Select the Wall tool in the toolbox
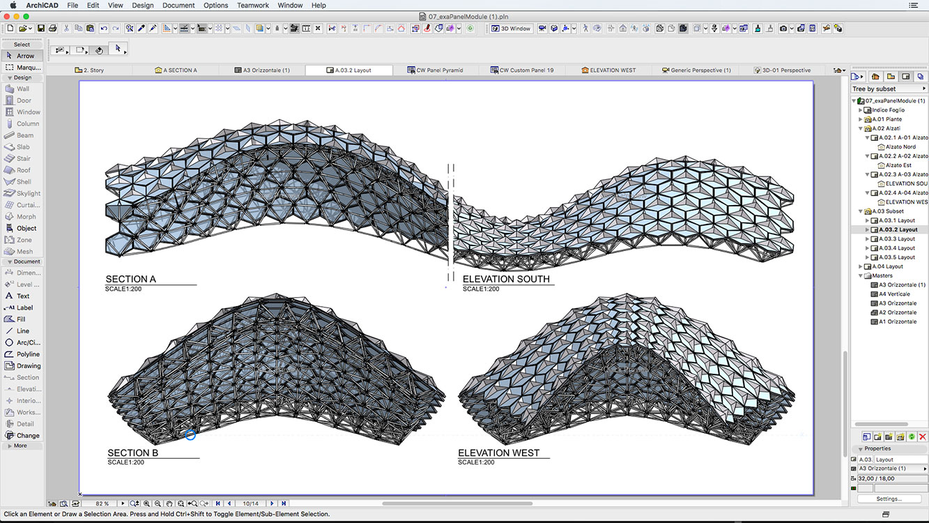 coord(22,89)
